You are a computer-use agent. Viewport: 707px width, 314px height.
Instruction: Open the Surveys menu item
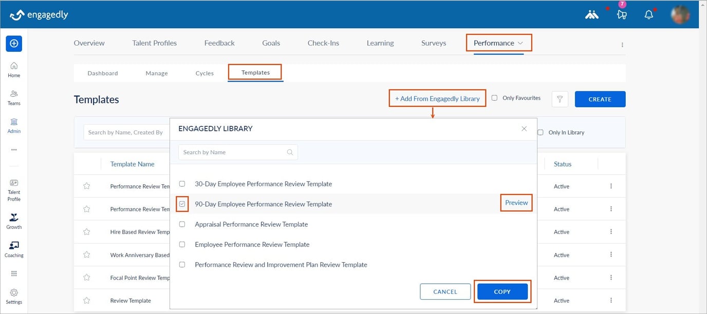tap(433, 43)
